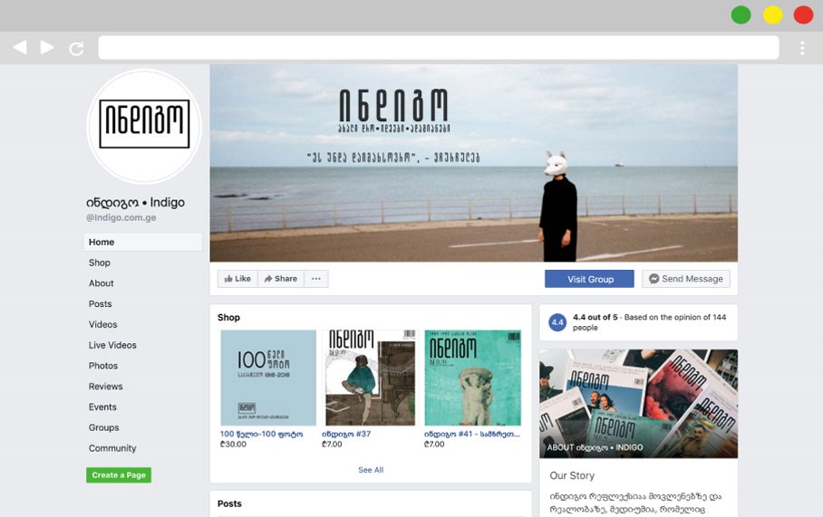Image resolution: width=823 pixels, height=517 pixels.
Task: Like the Indigo page
Action: [237, 279]
